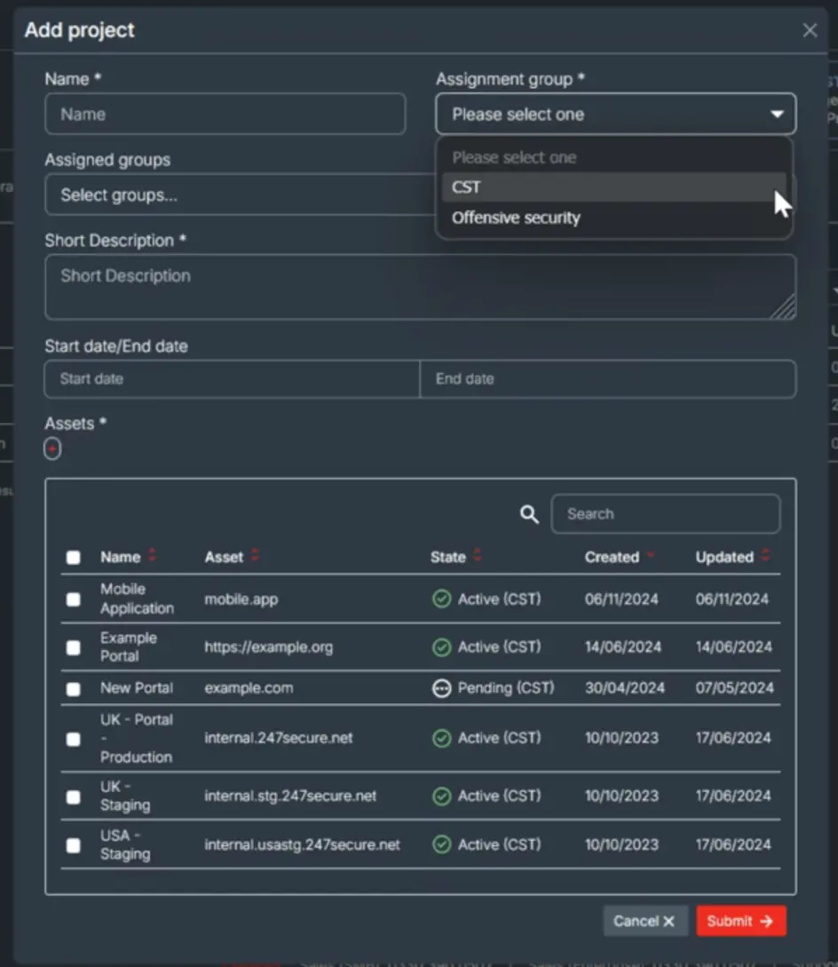Click the Created column header label
The height and width of the screenshot is (967, 838).
click(x=612, y=558)
